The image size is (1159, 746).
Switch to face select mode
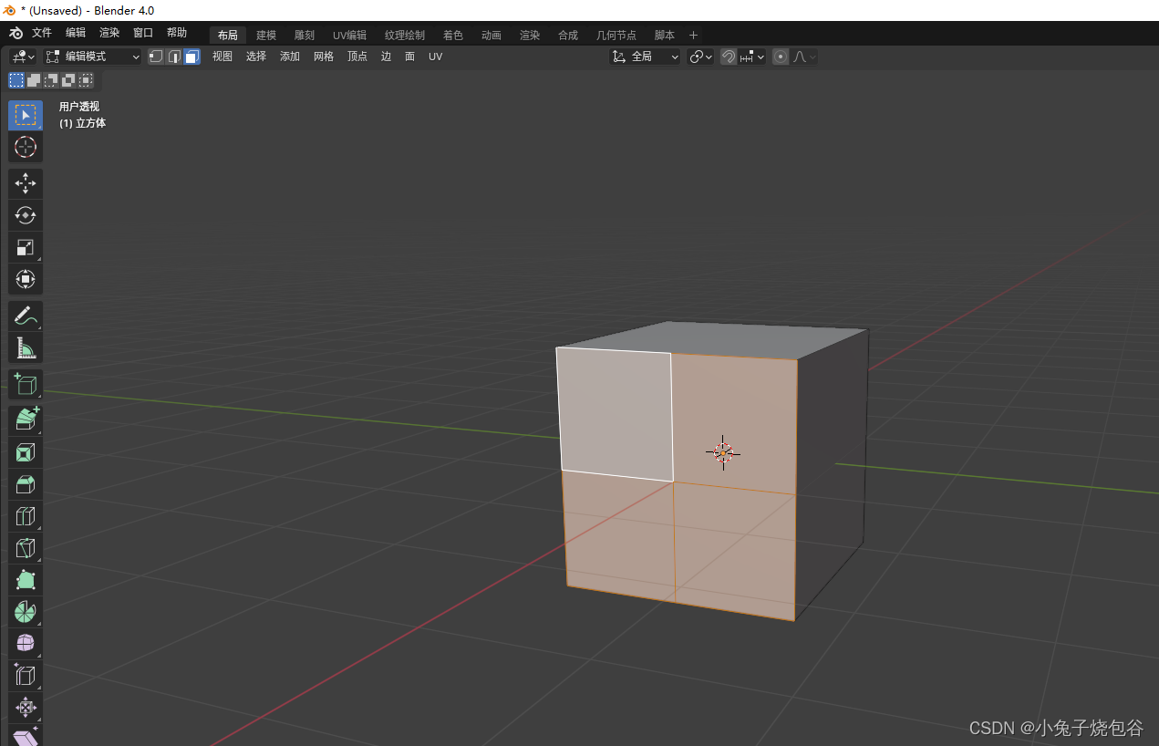click(191, 57)
